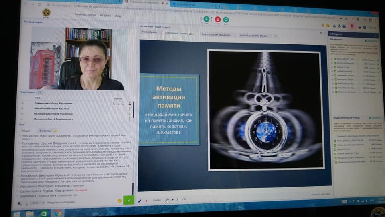Open Мои настройки menu
385x217 pixels.
[85, 15]
